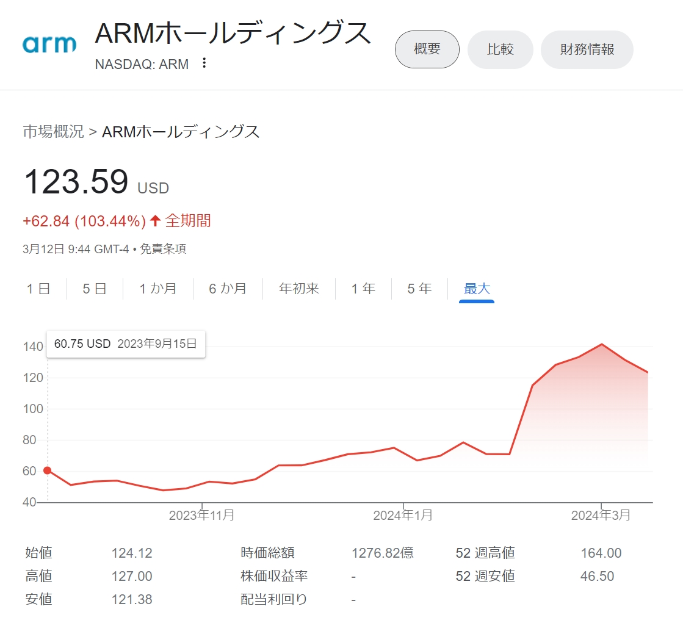Switch to the 1日 chart range
Viewport: 683px width, 623px height.
click(x=38, y=289)
